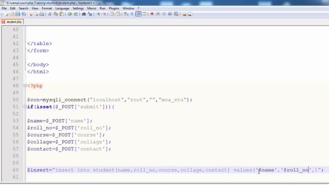Create a new file with New icon

[6, 14]
